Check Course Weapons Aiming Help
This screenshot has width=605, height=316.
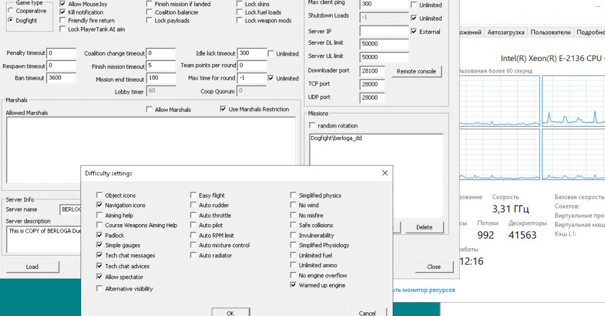coord(100,225)
